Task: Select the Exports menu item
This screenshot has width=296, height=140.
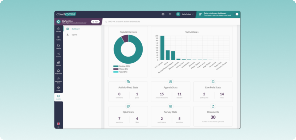Action: (x=74, y=34)
